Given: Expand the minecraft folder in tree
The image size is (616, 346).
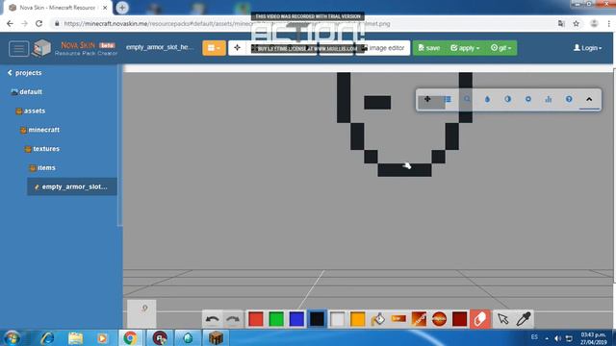Looking at the screenshot, I should pyautogui.click(x=40, y=130).
